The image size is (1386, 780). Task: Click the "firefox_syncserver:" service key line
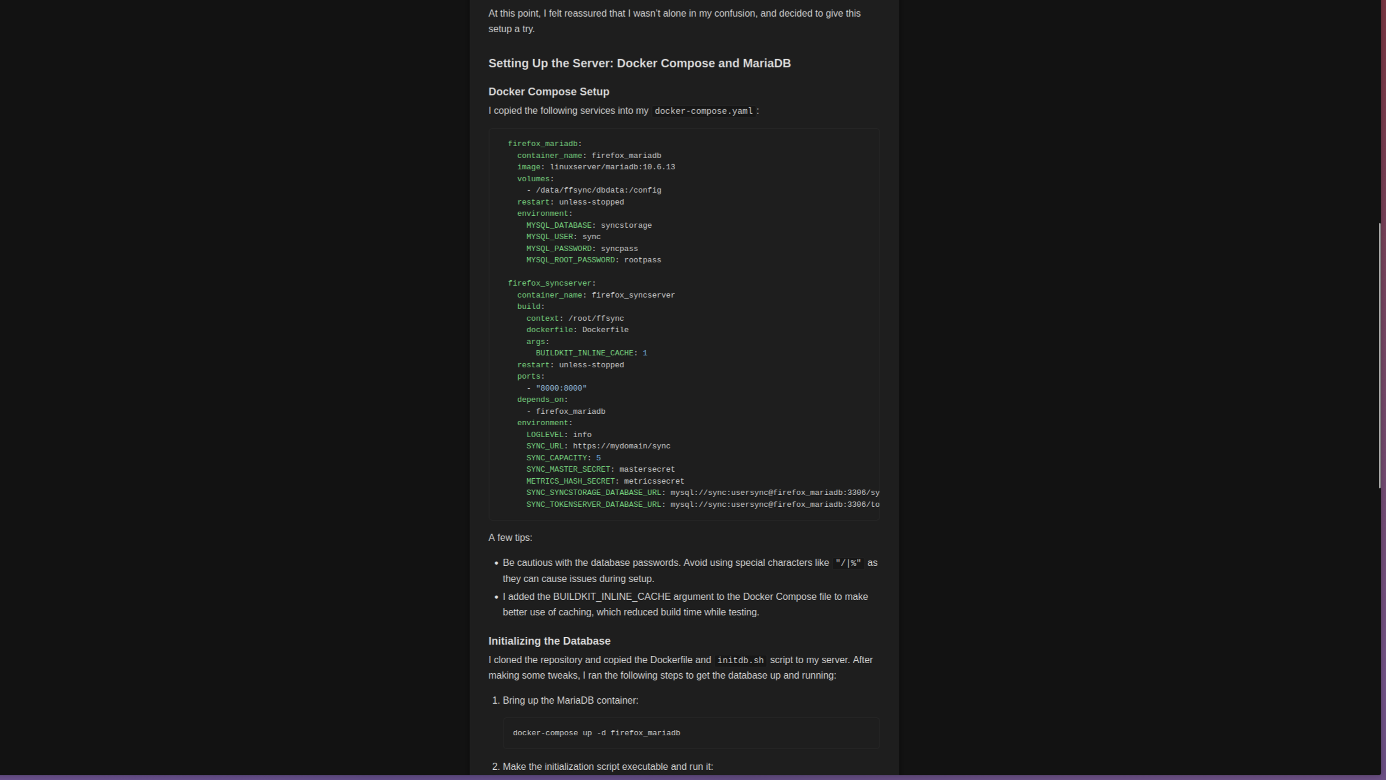tap(552, 283)
